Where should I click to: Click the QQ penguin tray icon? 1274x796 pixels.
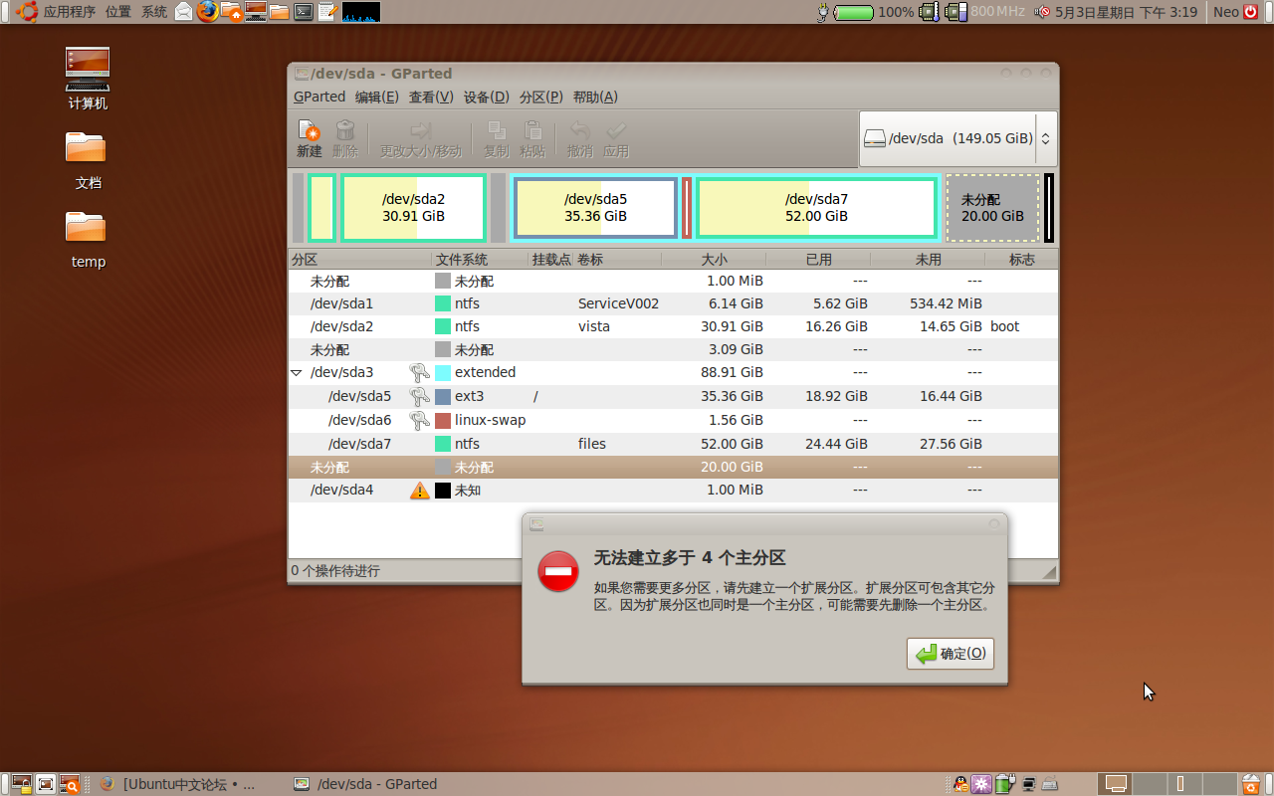coord(960,784)
